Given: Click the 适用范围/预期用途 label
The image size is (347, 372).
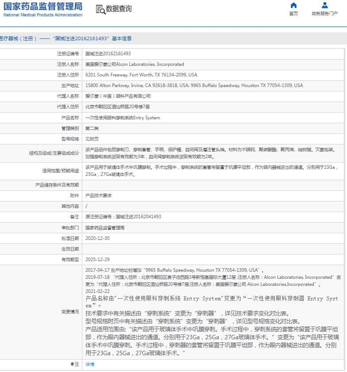Looking at the screenshot, I should coord(61,171).
